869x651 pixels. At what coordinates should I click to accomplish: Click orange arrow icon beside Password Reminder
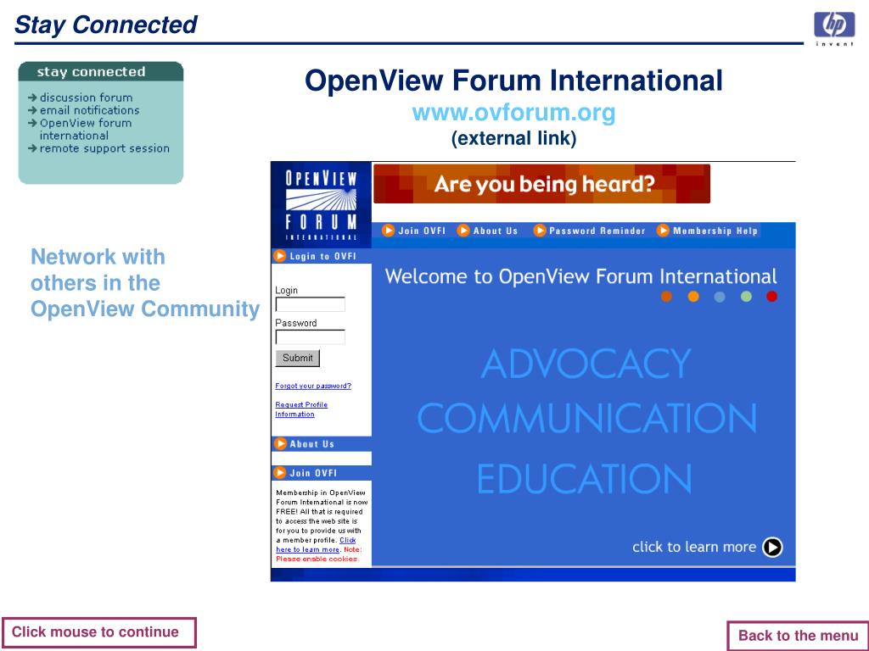pyautogui.click(x=539, y=231)
